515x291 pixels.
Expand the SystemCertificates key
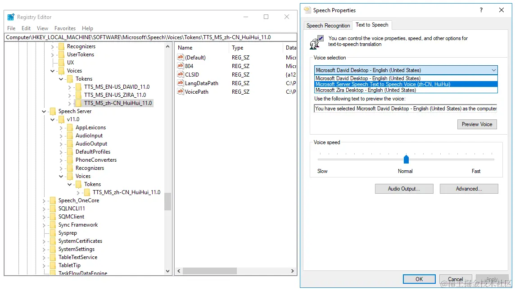44,241
